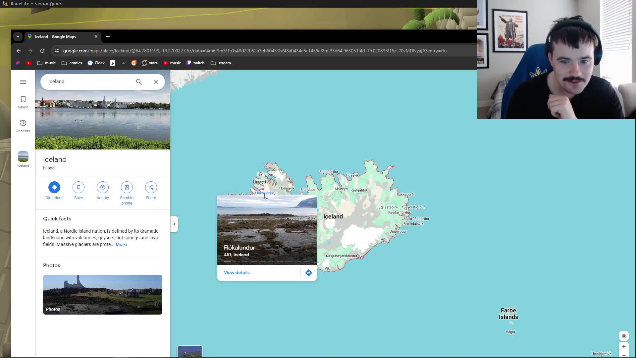Click directions icon on Flókalundur card
This screenshot has height=358, width=636.
pos(309,273)
